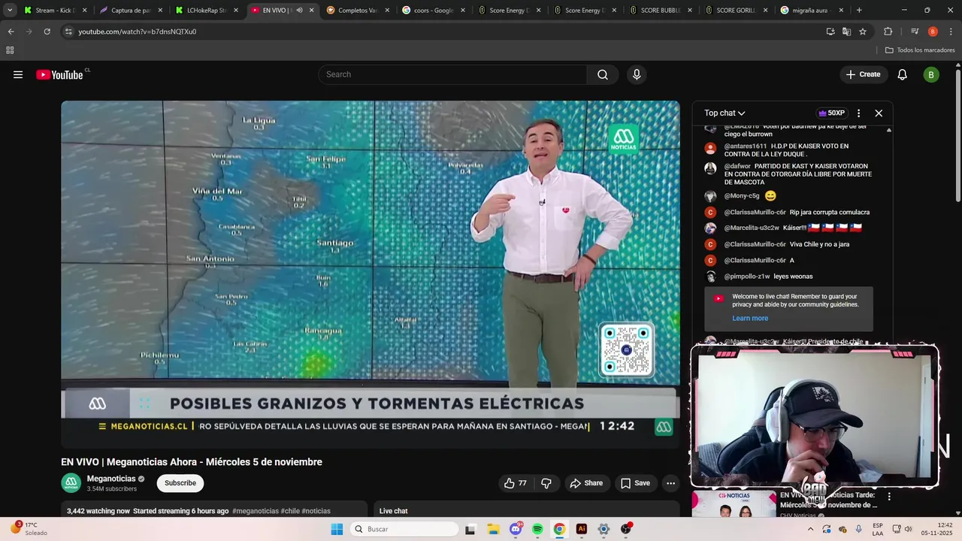The width and height of the screenshot is (962, 541).
Task: Open a new browser tab
Action: pos(859,11)
